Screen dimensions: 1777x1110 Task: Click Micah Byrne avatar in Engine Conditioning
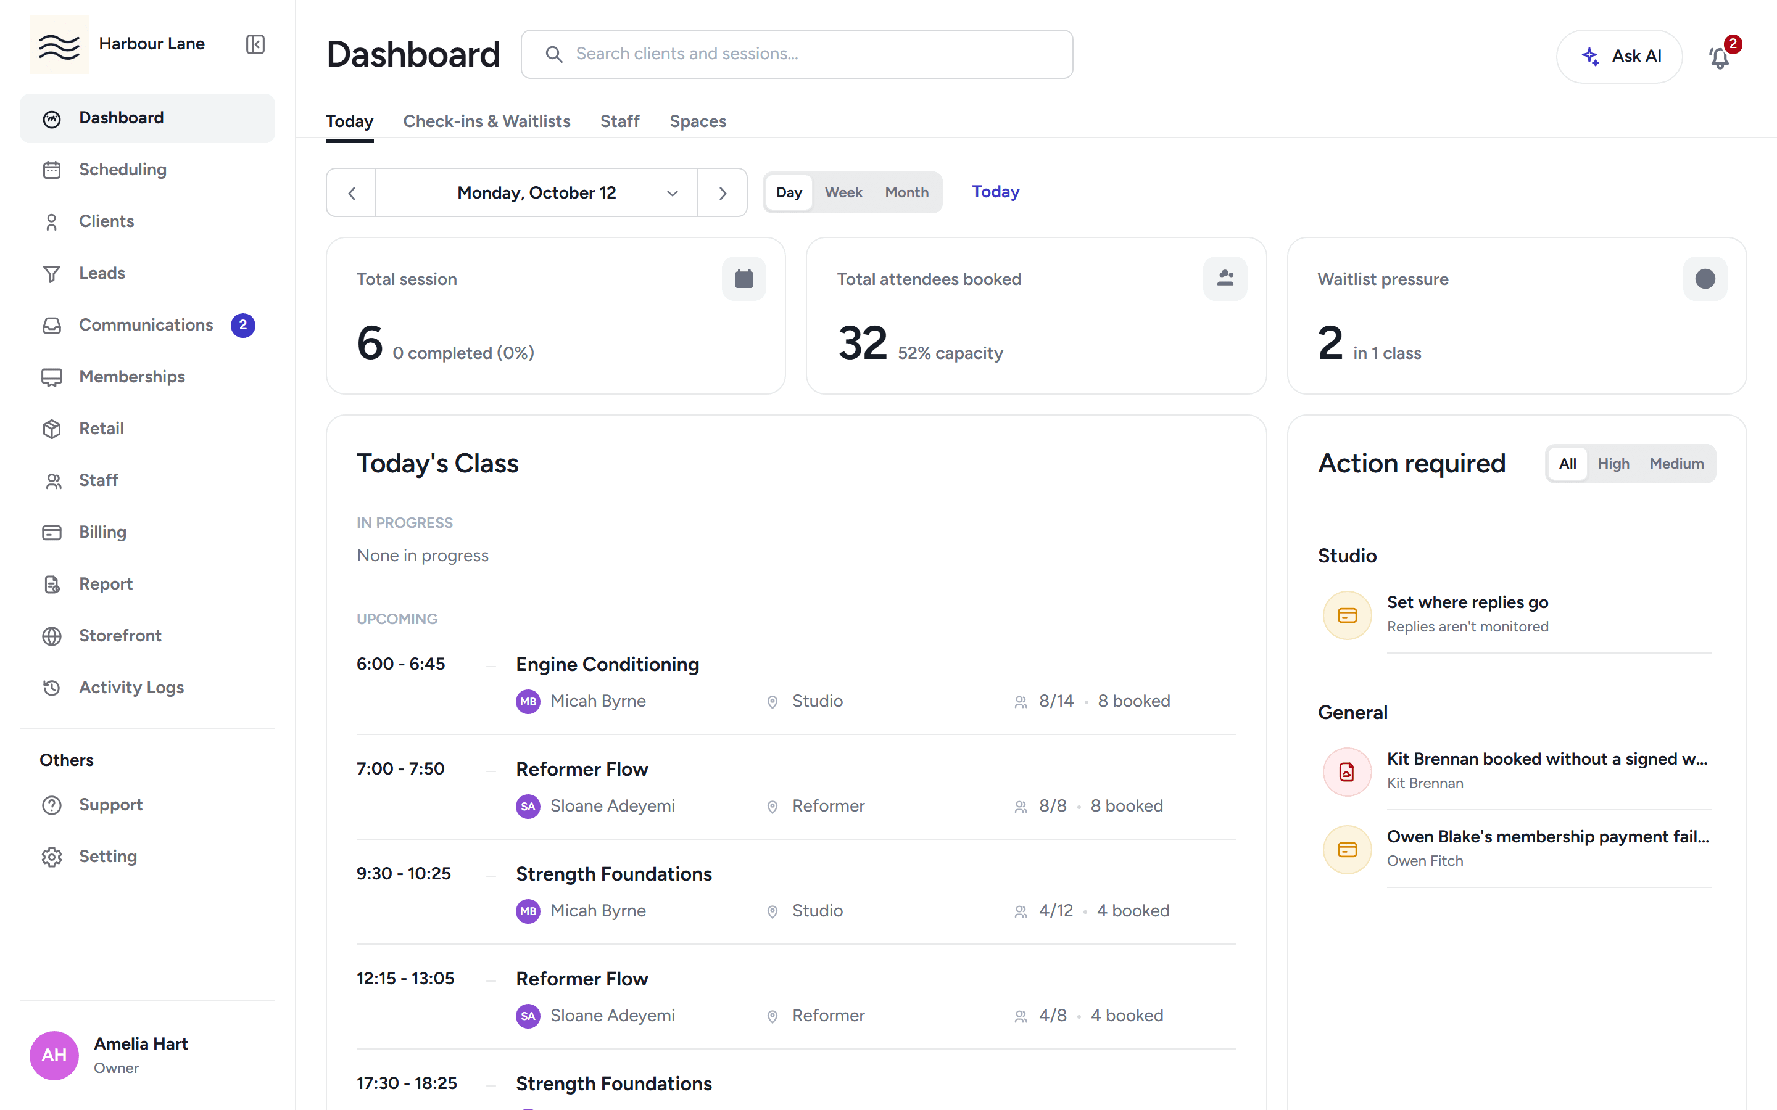528,702
